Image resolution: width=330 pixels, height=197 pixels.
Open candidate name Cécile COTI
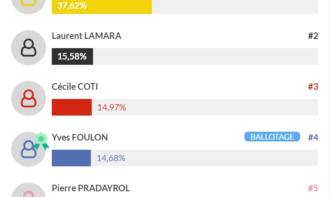(75, 87)
